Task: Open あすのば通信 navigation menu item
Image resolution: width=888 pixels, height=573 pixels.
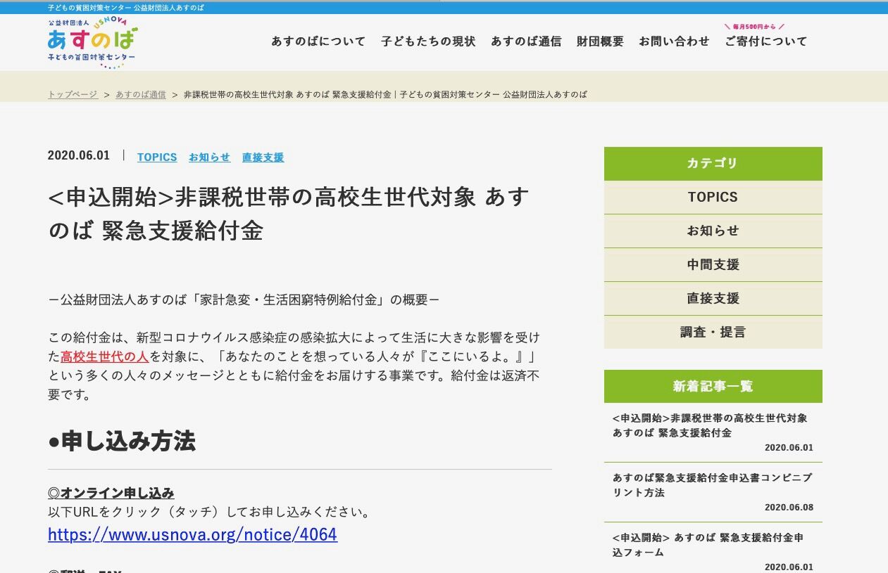Action: (x=526, y=41)
